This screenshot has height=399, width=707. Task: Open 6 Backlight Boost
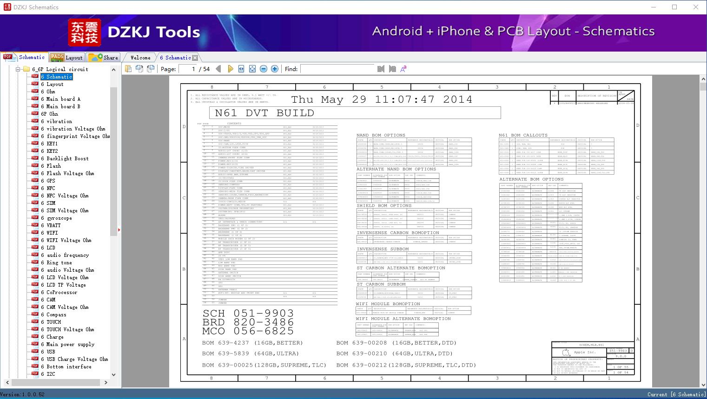(65, 158)
